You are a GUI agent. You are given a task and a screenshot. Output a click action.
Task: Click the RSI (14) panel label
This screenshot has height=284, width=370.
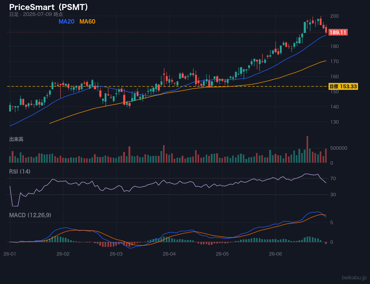tap(20, 172)
